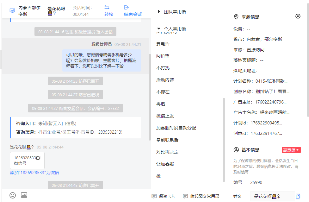Viewport: 309px width, 202px height.
Task: Click the 00:01:44 session timer
Action: click(x=81, y=14)
